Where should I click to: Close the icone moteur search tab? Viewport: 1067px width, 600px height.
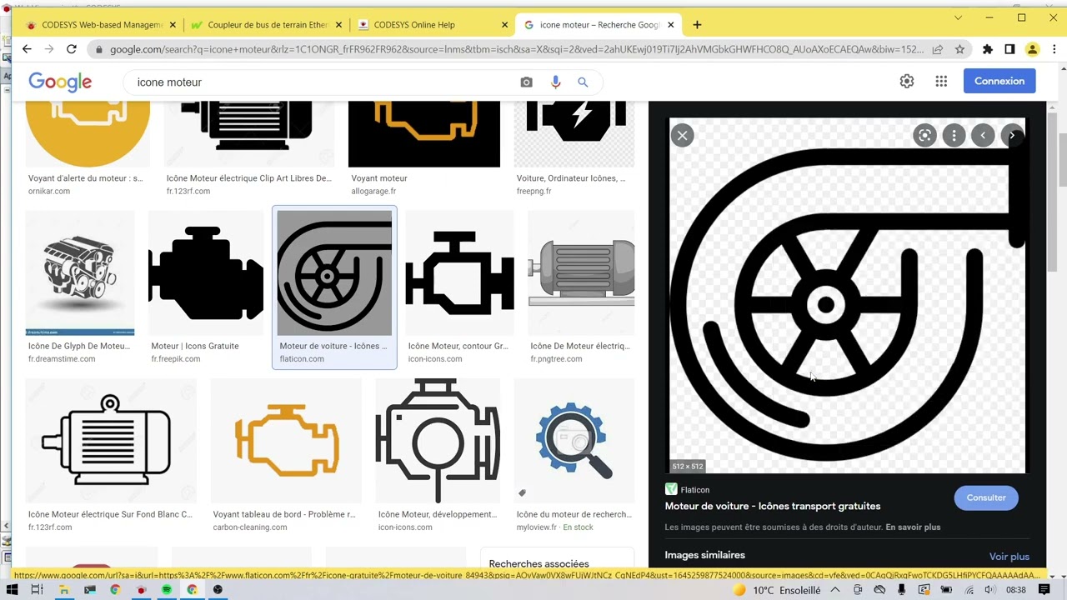pos(670,25)
